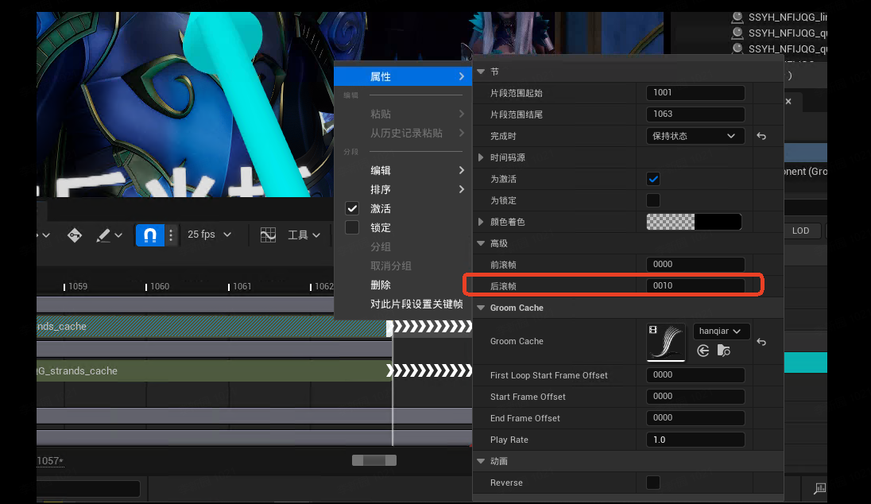Click the 颜色着色 color swatch
871x504 pixels.
click(694, 222)
